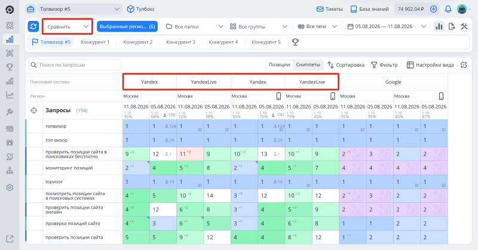This screenshot has width=478, height=250.
Task: Open the date range 05.08.2026 — 11.08.2026
Action: tap(387, 26)
